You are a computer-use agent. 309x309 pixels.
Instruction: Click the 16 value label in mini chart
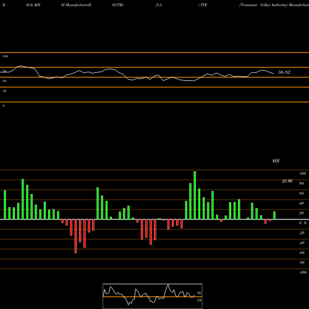[x=199, y=293]
